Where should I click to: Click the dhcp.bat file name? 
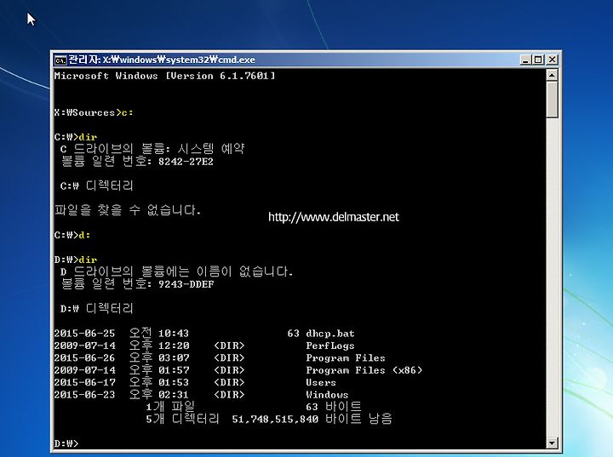click(330, 334)
